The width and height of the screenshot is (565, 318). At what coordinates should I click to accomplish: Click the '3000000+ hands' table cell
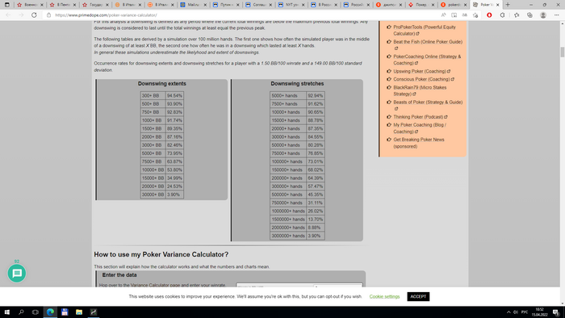point(288,236)
